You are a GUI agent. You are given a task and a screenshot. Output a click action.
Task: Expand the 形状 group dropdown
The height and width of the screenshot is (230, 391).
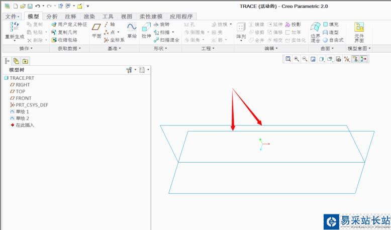160,48
